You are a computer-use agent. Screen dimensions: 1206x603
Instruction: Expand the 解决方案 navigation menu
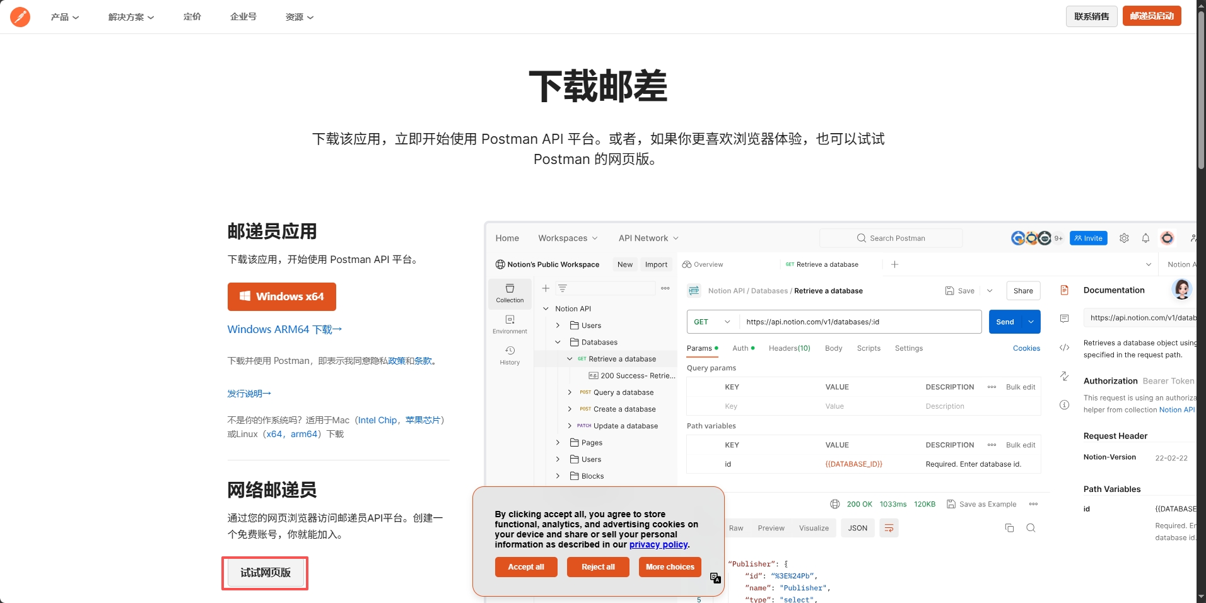(131, 17)
